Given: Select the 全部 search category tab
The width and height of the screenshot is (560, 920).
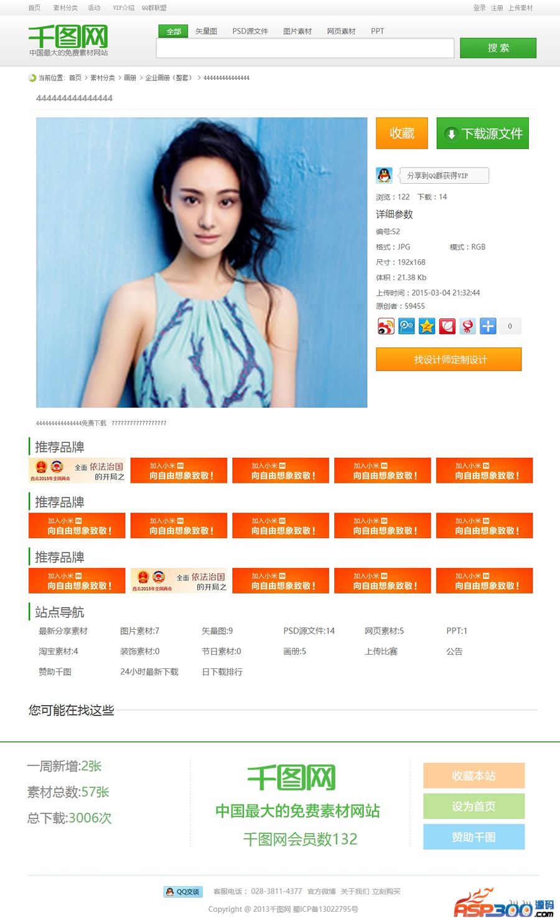Looking at the screenshot, I should pyautogui.click(x=174, y=31).
